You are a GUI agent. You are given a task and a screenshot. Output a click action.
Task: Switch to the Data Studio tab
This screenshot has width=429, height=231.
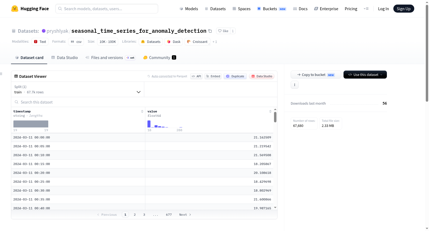(65, 58)
